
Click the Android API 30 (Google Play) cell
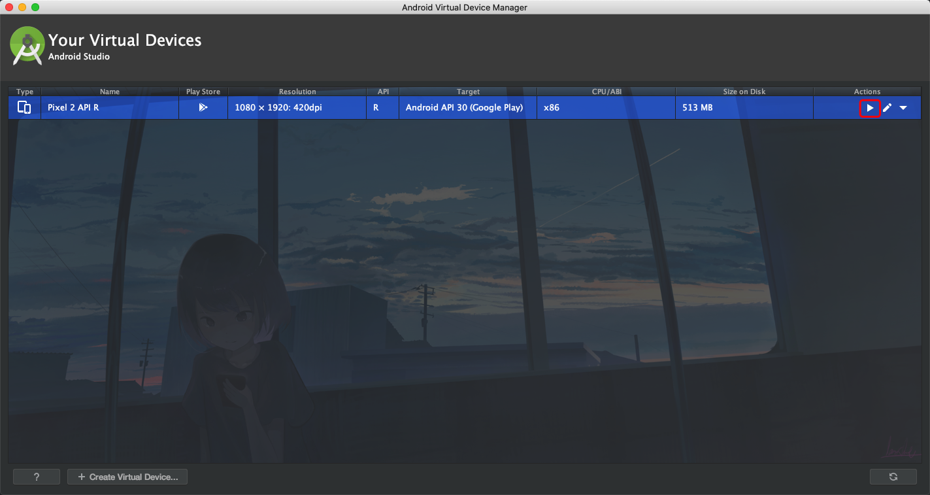tap(468, 107)
